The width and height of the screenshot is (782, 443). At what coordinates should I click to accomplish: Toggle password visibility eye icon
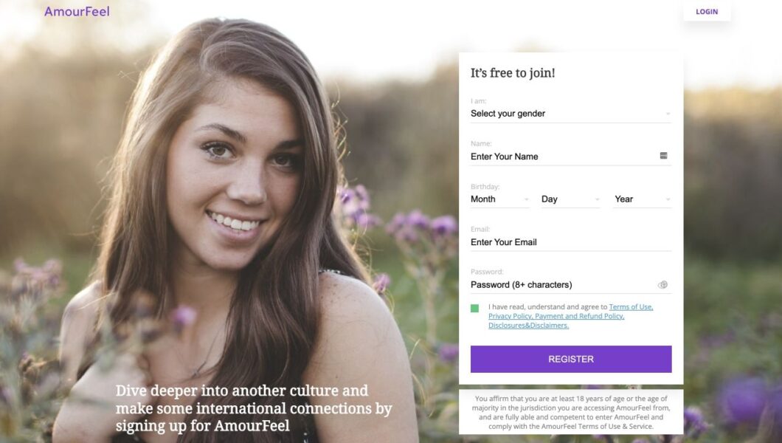[662, 285]
